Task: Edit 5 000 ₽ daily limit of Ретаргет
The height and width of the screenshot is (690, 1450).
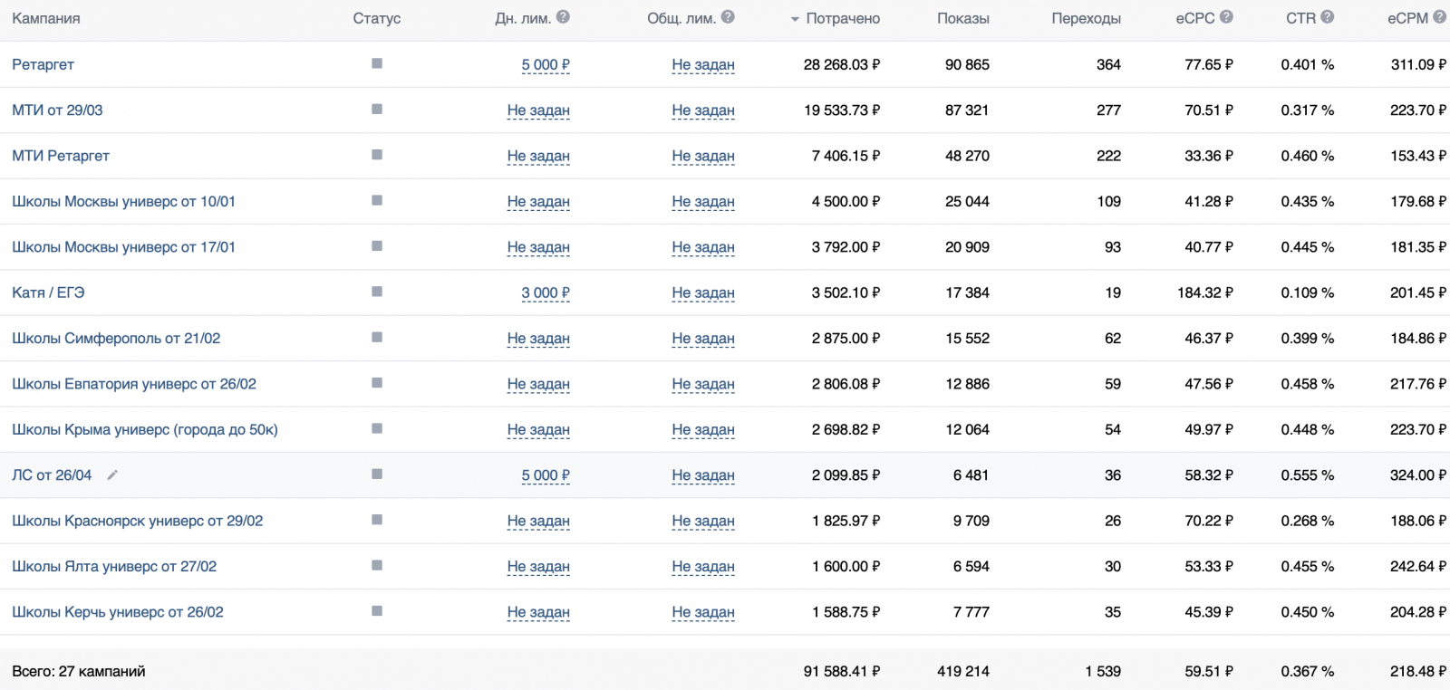Action: [x=545, y=65]
